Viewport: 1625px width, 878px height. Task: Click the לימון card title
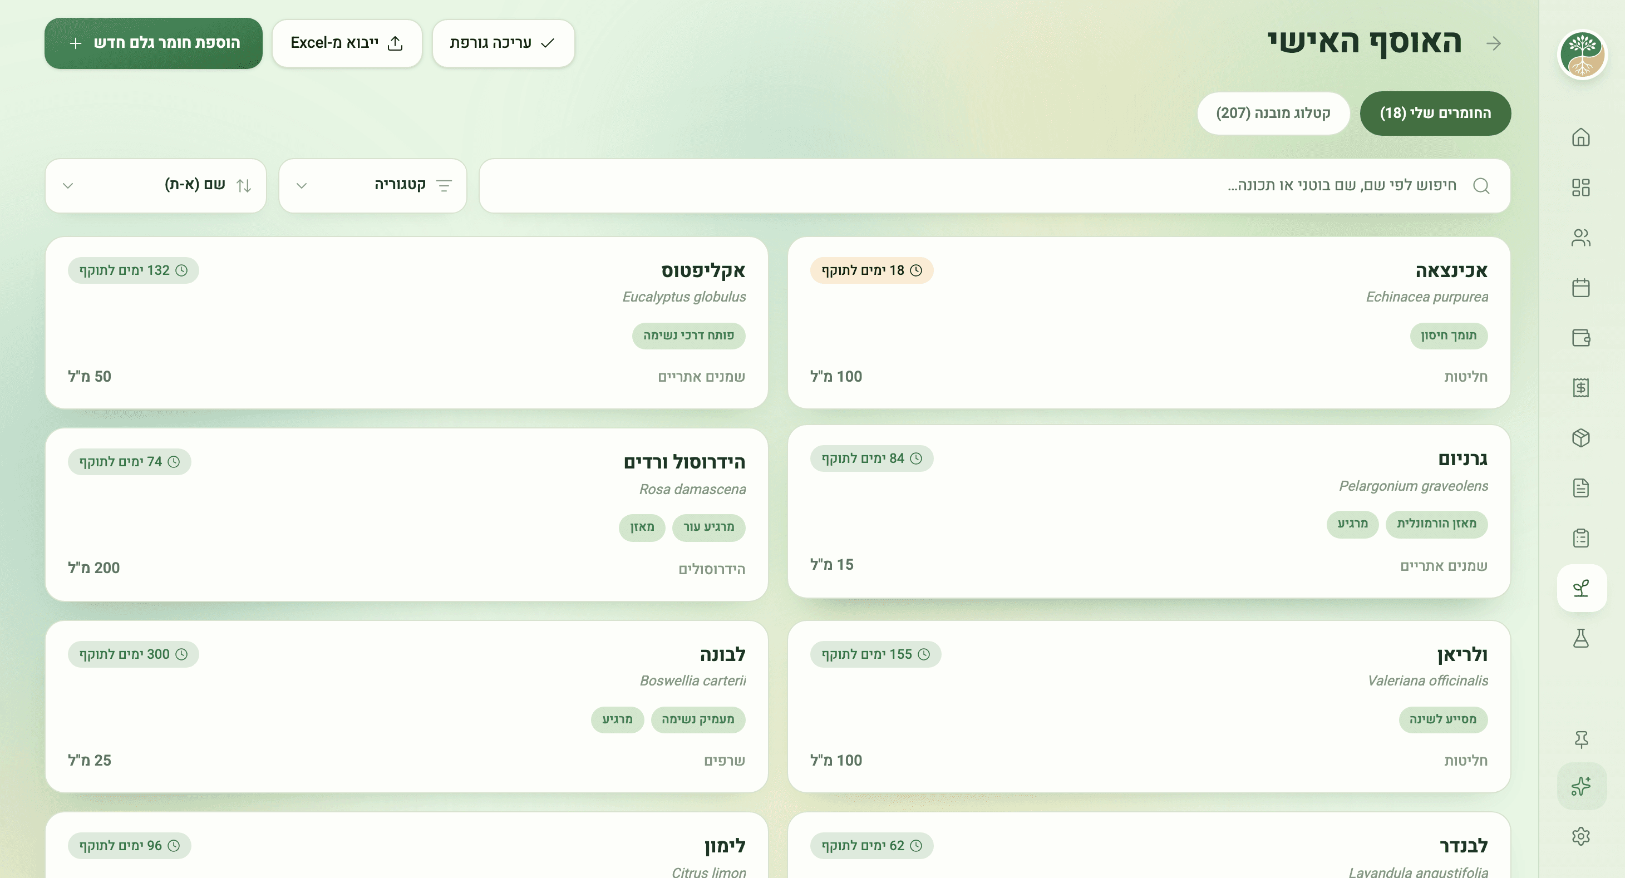(x=726, y=846)
